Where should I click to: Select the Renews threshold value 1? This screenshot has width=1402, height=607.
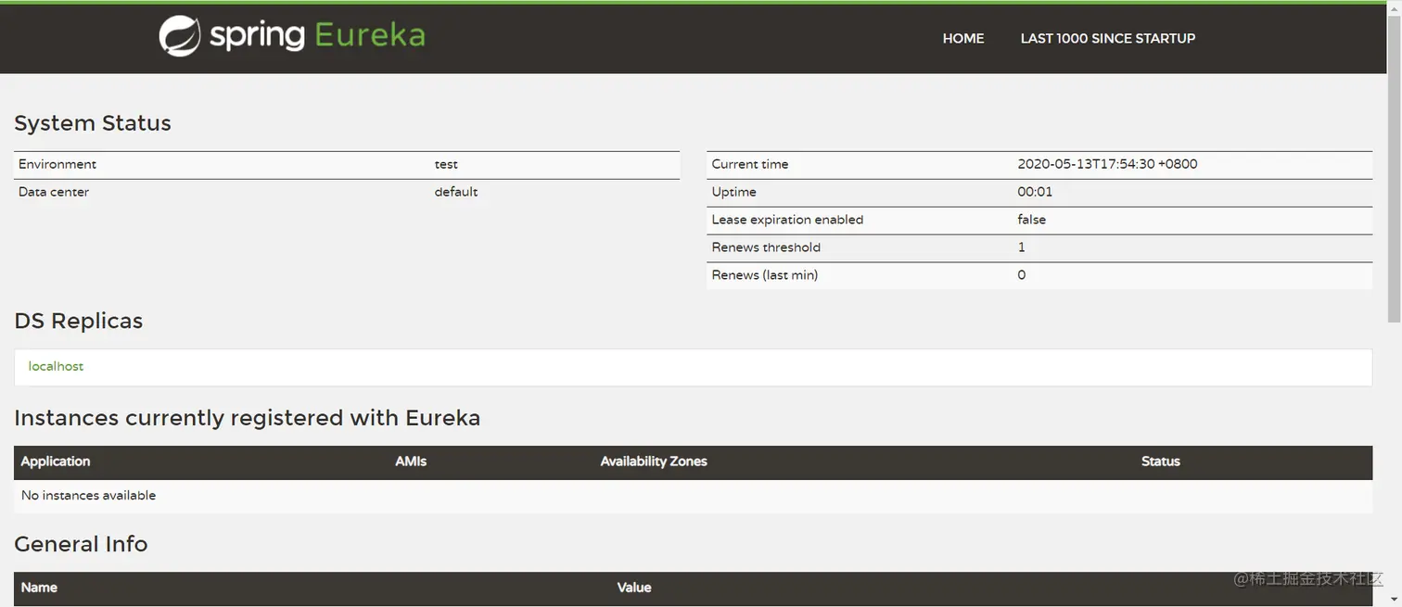(1022, 247)
